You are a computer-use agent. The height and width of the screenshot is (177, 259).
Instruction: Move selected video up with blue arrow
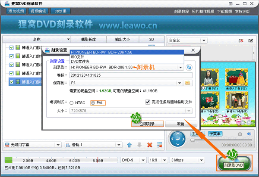tap(129, 145)
